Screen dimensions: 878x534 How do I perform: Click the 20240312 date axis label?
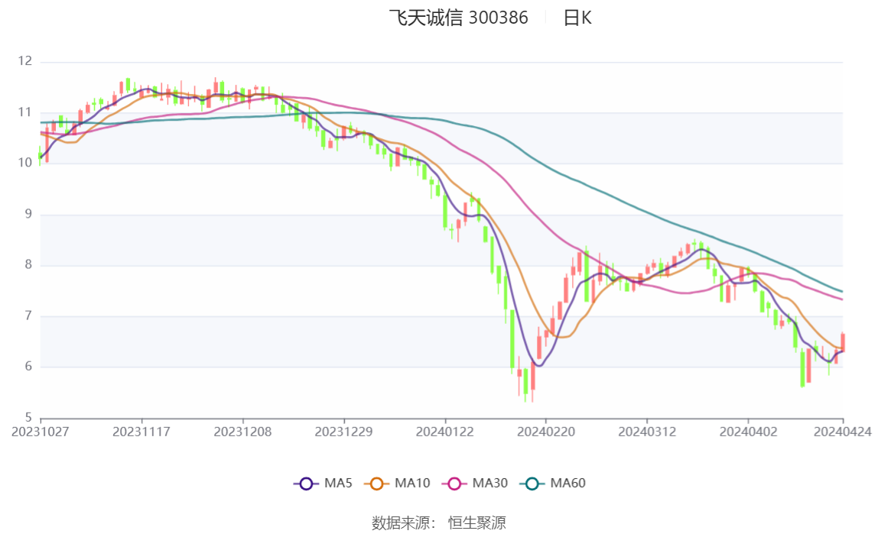pyautogui.click(x=647, y=432)
